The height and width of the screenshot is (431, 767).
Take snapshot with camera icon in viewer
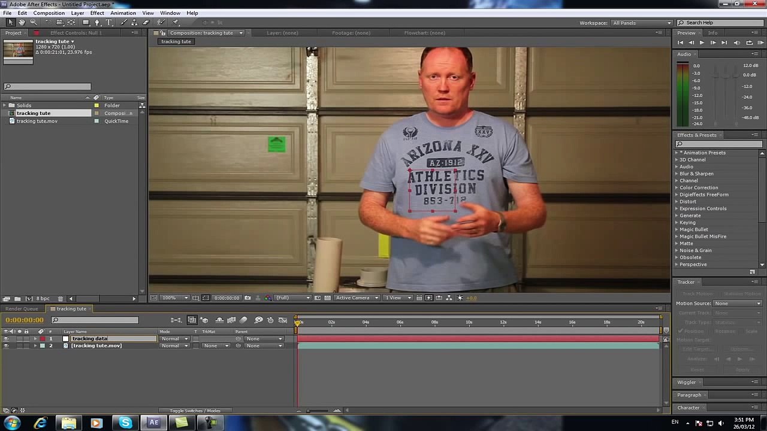pyautogui.click(x=247, y=298)
